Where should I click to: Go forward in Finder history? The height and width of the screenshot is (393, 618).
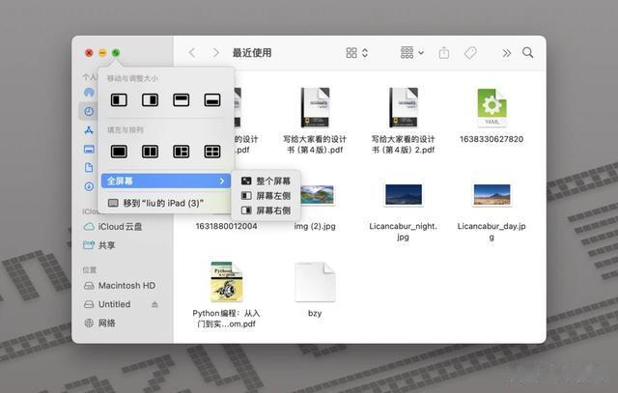tap(215, 53)
